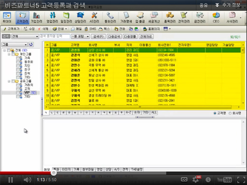This screenshot has height=185, width=247.
Task: Open the 세금계산 tax invoice icon
Action: (154, 17)
